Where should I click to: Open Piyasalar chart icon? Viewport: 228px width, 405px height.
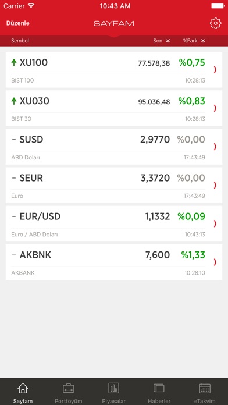click(113, 388)
